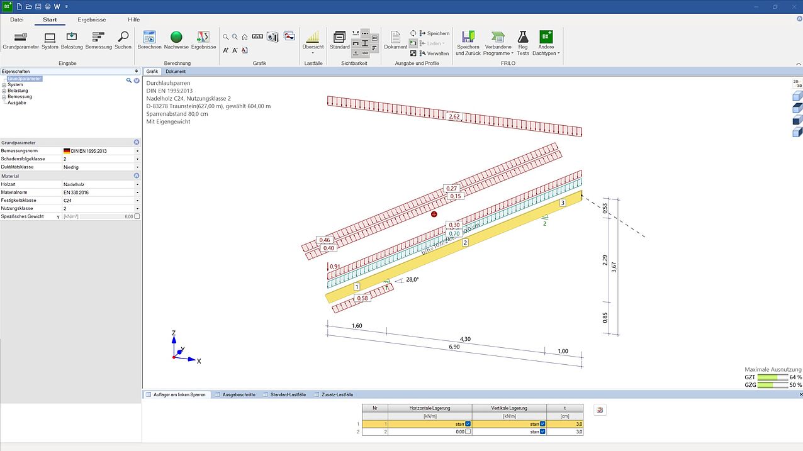Click the GZT utilization bar
803x451 pixels.
[772, 377]
